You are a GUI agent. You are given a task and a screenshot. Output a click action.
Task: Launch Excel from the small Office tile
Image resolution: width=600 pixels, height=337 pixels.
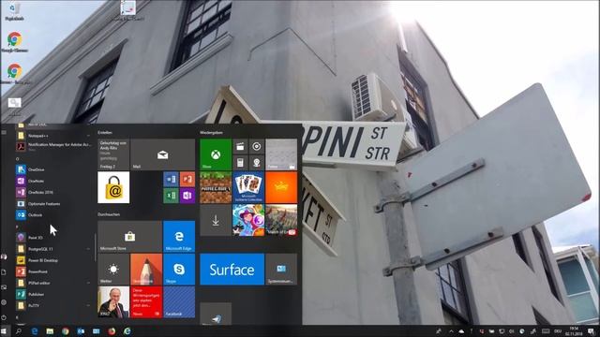coord(171,196)
